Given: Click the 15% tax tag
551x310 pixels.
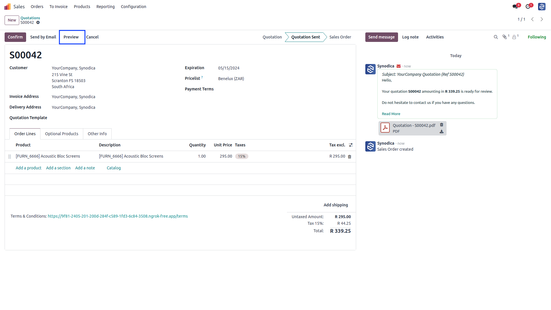Looking at the screenshot, I should (242, 156).
